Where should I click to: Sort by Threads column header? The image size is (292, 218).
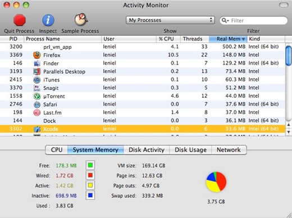195,39
